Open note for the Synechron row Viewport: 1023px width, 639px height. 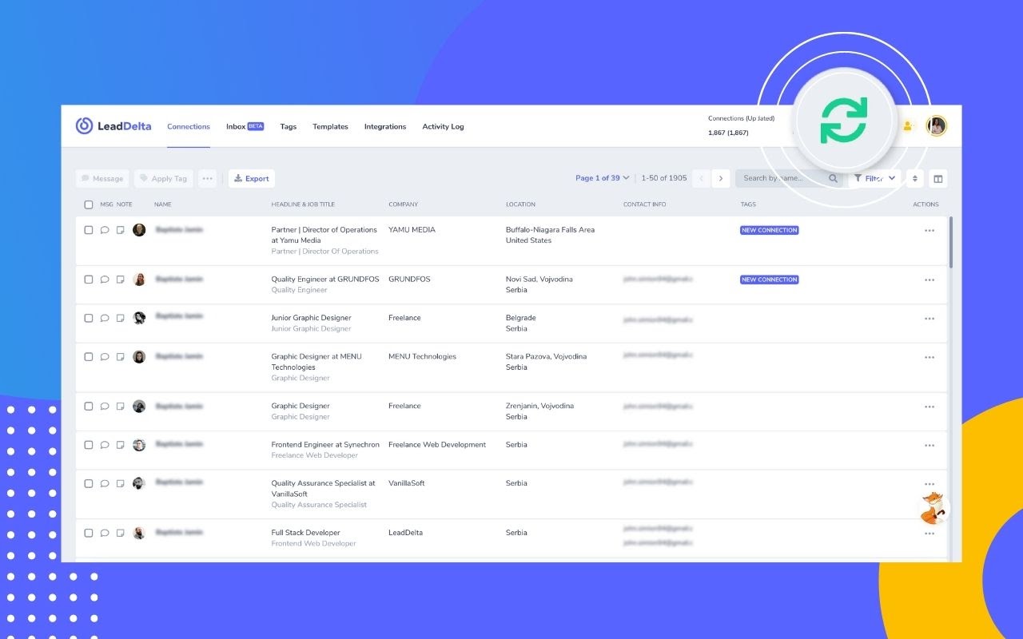120,445
